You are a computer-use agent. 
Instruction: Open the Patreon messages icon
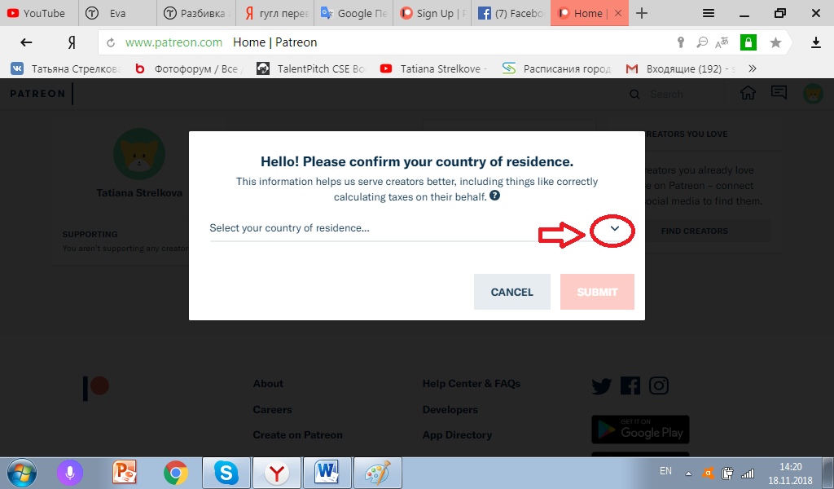click(779, 93)
